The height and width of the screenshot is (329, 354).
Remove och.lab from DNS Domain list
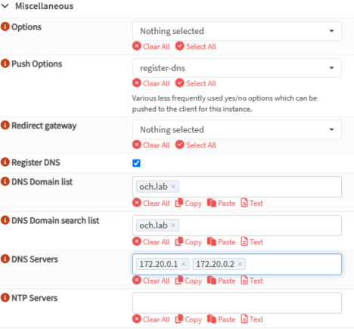(x=173, y=187)
